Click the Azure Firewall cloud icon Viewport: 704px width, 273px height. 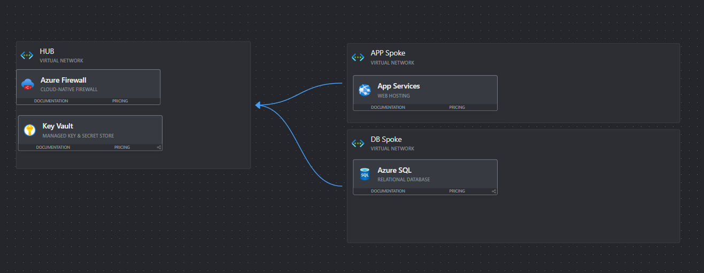(27, 84)
